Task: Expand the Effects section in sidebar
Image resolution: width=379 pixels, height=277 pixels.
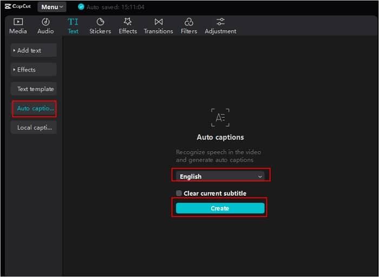Action: 34,70
